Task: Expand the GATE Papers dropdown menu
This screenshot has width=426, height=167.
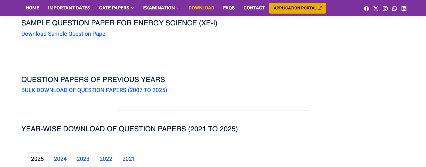Action: coord(117,8)
